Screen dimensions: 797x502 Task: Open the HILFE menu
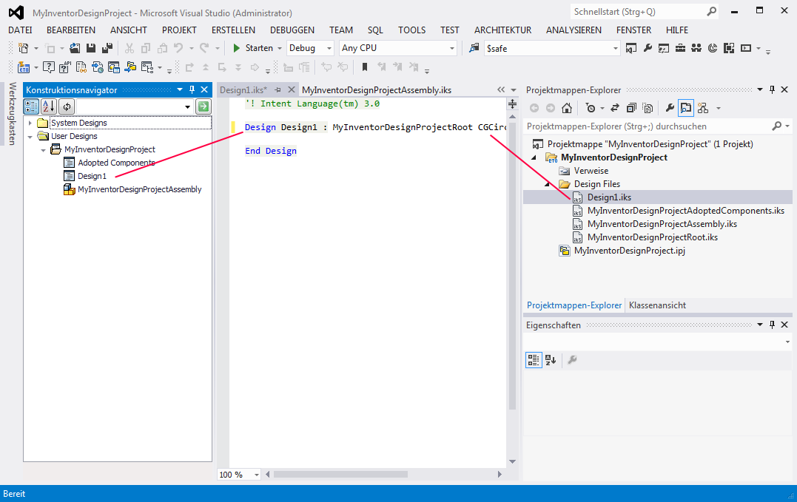pos(677,30)
